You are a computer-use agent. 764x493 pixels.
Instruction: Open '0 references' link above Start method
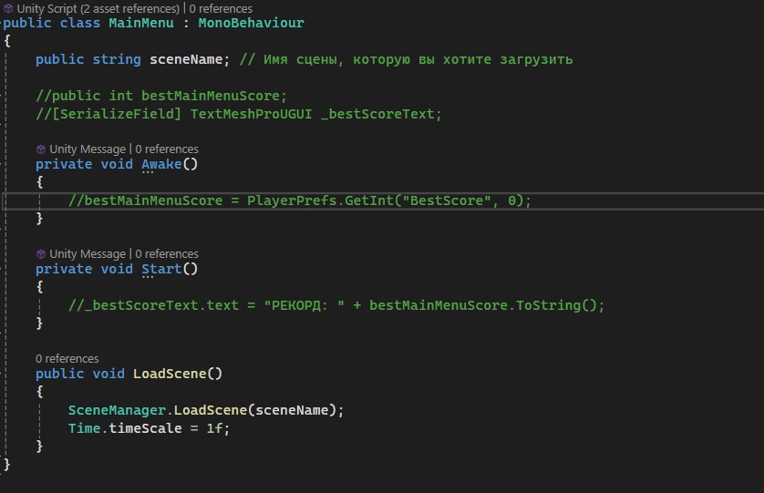(x=167, y=254)
